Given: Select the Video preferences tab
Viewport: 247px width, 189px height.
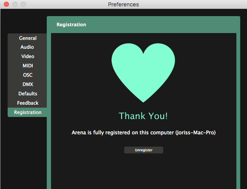Looking at the screenshot, I should pyautogui.click(x=28, y=56).
